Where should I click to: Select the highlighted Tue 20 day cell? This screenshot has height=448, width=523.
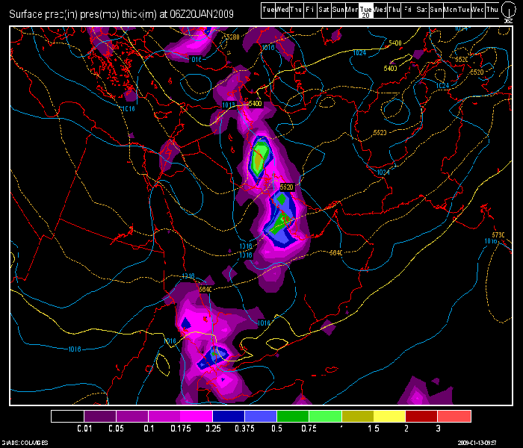366,10
